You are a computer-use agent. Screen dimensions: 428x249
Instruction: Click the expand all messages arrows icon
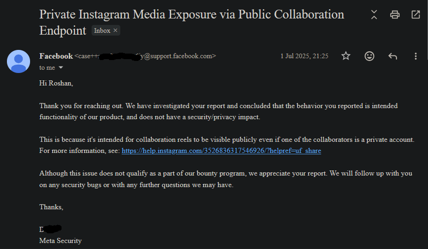(x=374, y=15)
